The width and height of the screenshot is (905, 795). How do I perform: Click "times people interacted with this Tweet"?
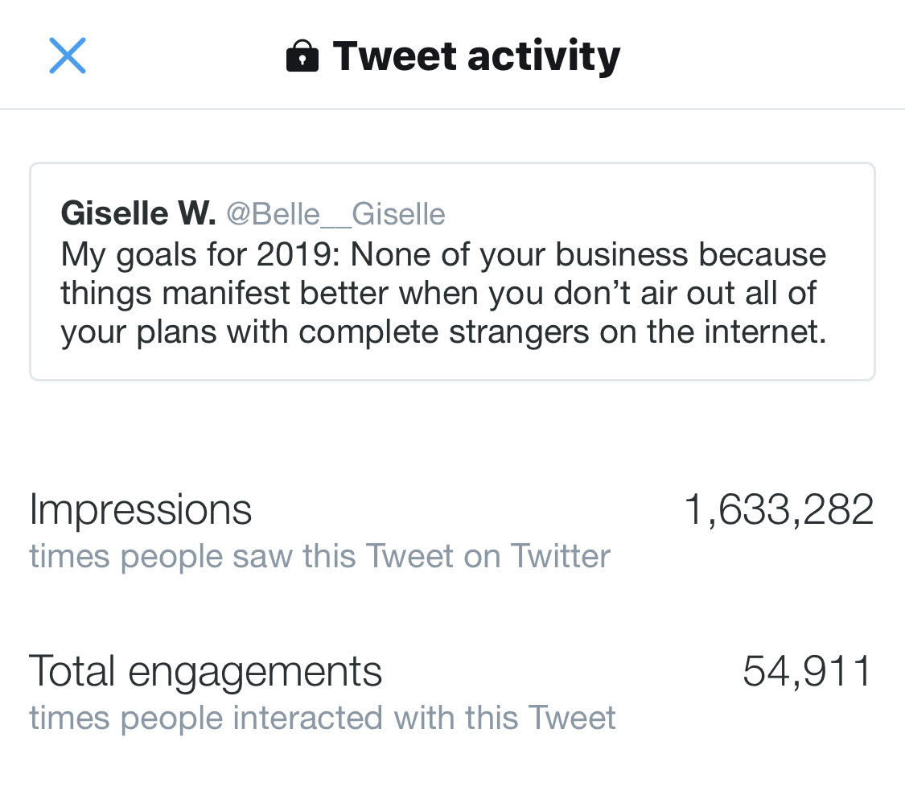pyautogui.click(x=322, y=718)
